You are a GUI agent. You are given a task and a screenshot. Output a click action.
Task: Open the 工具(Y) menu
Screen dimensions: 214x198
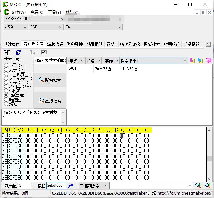[54, 12]
